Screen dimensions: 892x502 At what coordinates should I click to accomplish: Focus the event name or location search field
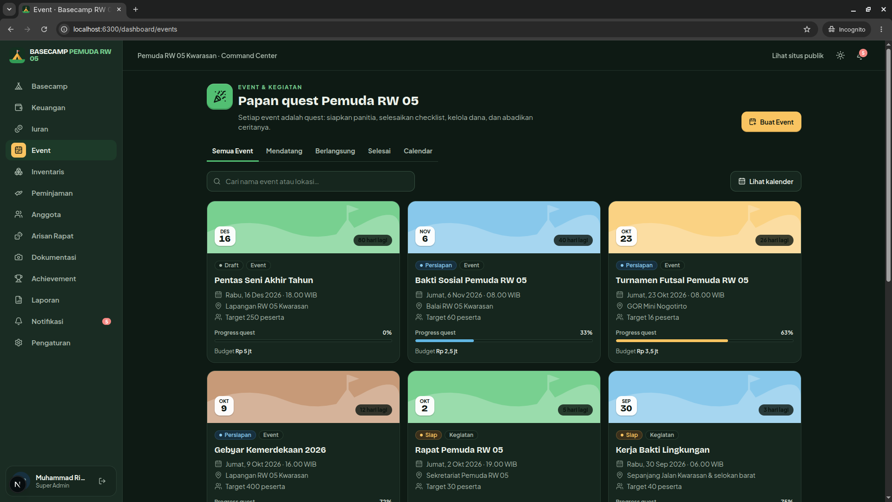[x=311, y=181]
